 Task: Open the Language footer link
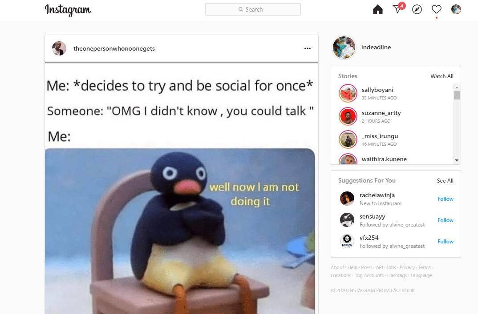point(421,275)
